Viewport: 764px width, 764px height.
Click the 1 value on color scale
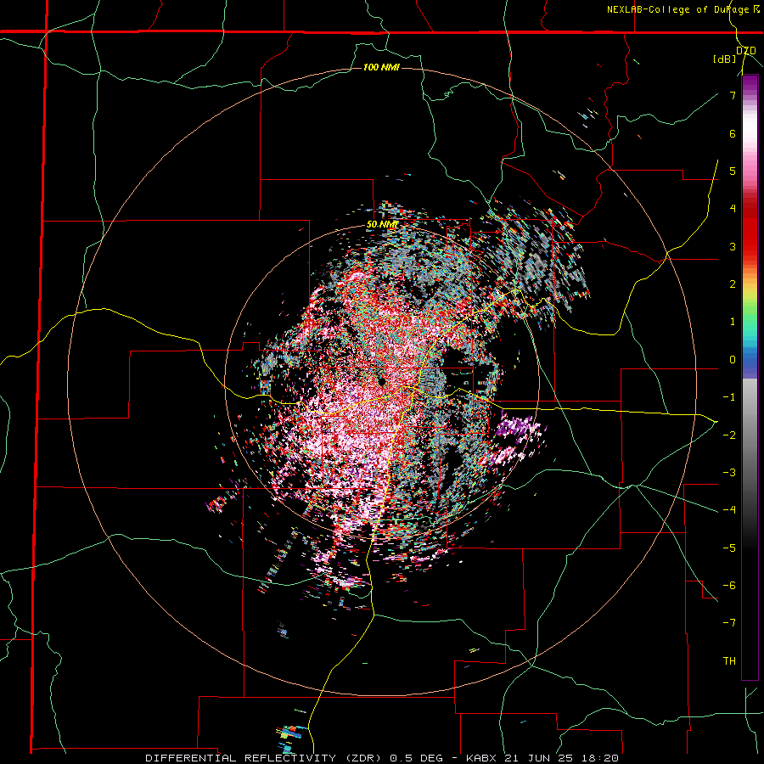[733, 322]
